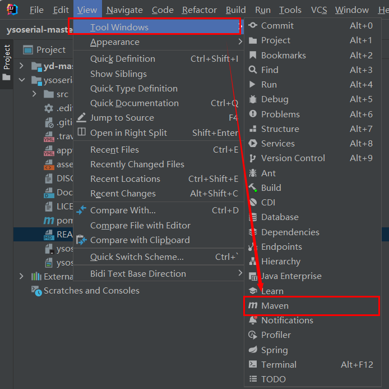Click the Jump to Source pencil icon
The width and height of the screenshot is (389, 389).
81,117
